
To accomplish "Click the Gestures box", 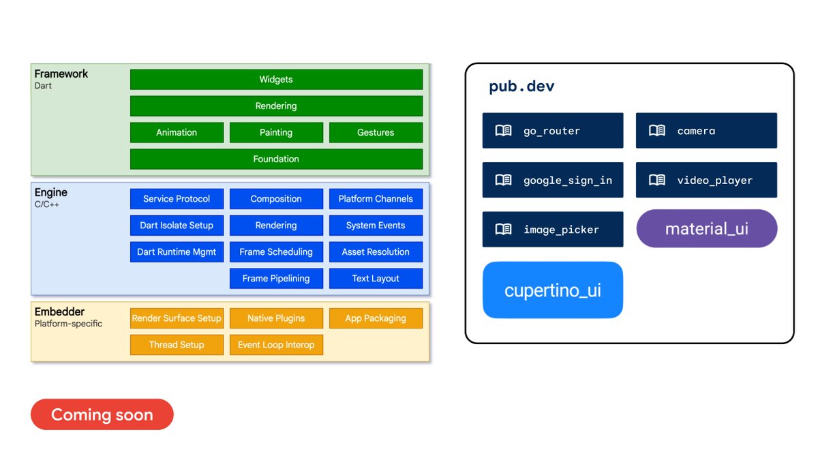I will (x=376, y=133).
